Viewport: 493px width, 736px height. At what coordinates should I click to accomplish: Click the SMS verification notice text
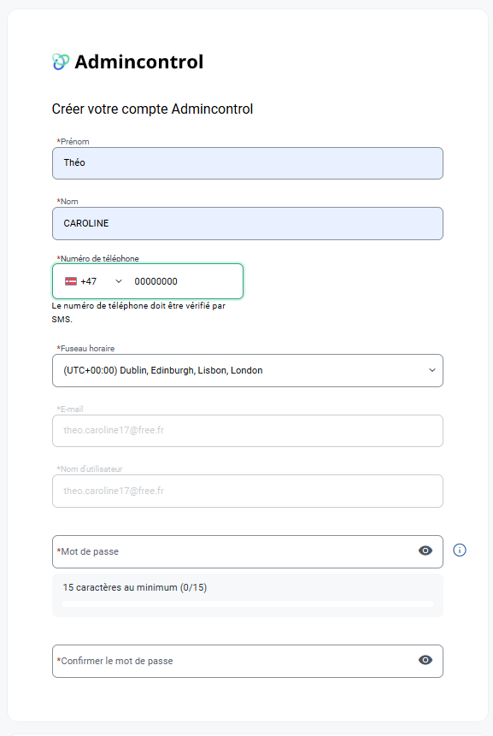(x=137, y=313)
